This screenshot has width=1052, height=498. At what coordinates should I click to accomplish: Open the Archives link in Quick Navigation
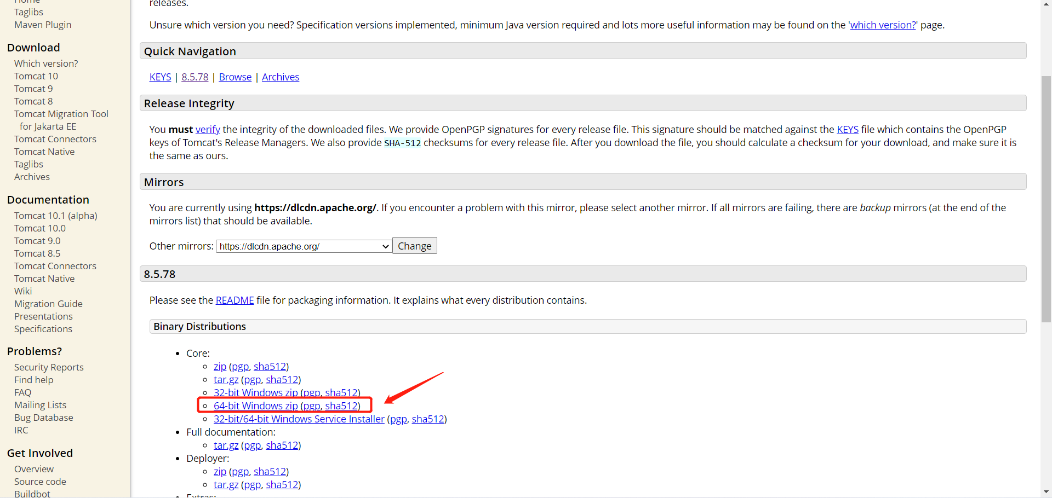pyautogui.click(x=281, y=77)
